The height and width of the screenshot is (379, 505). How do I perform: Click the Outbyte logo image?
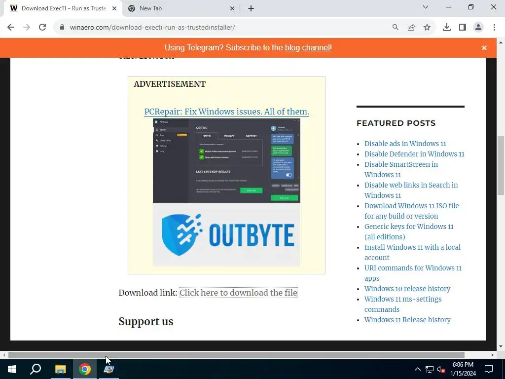[x=226, y=235]
